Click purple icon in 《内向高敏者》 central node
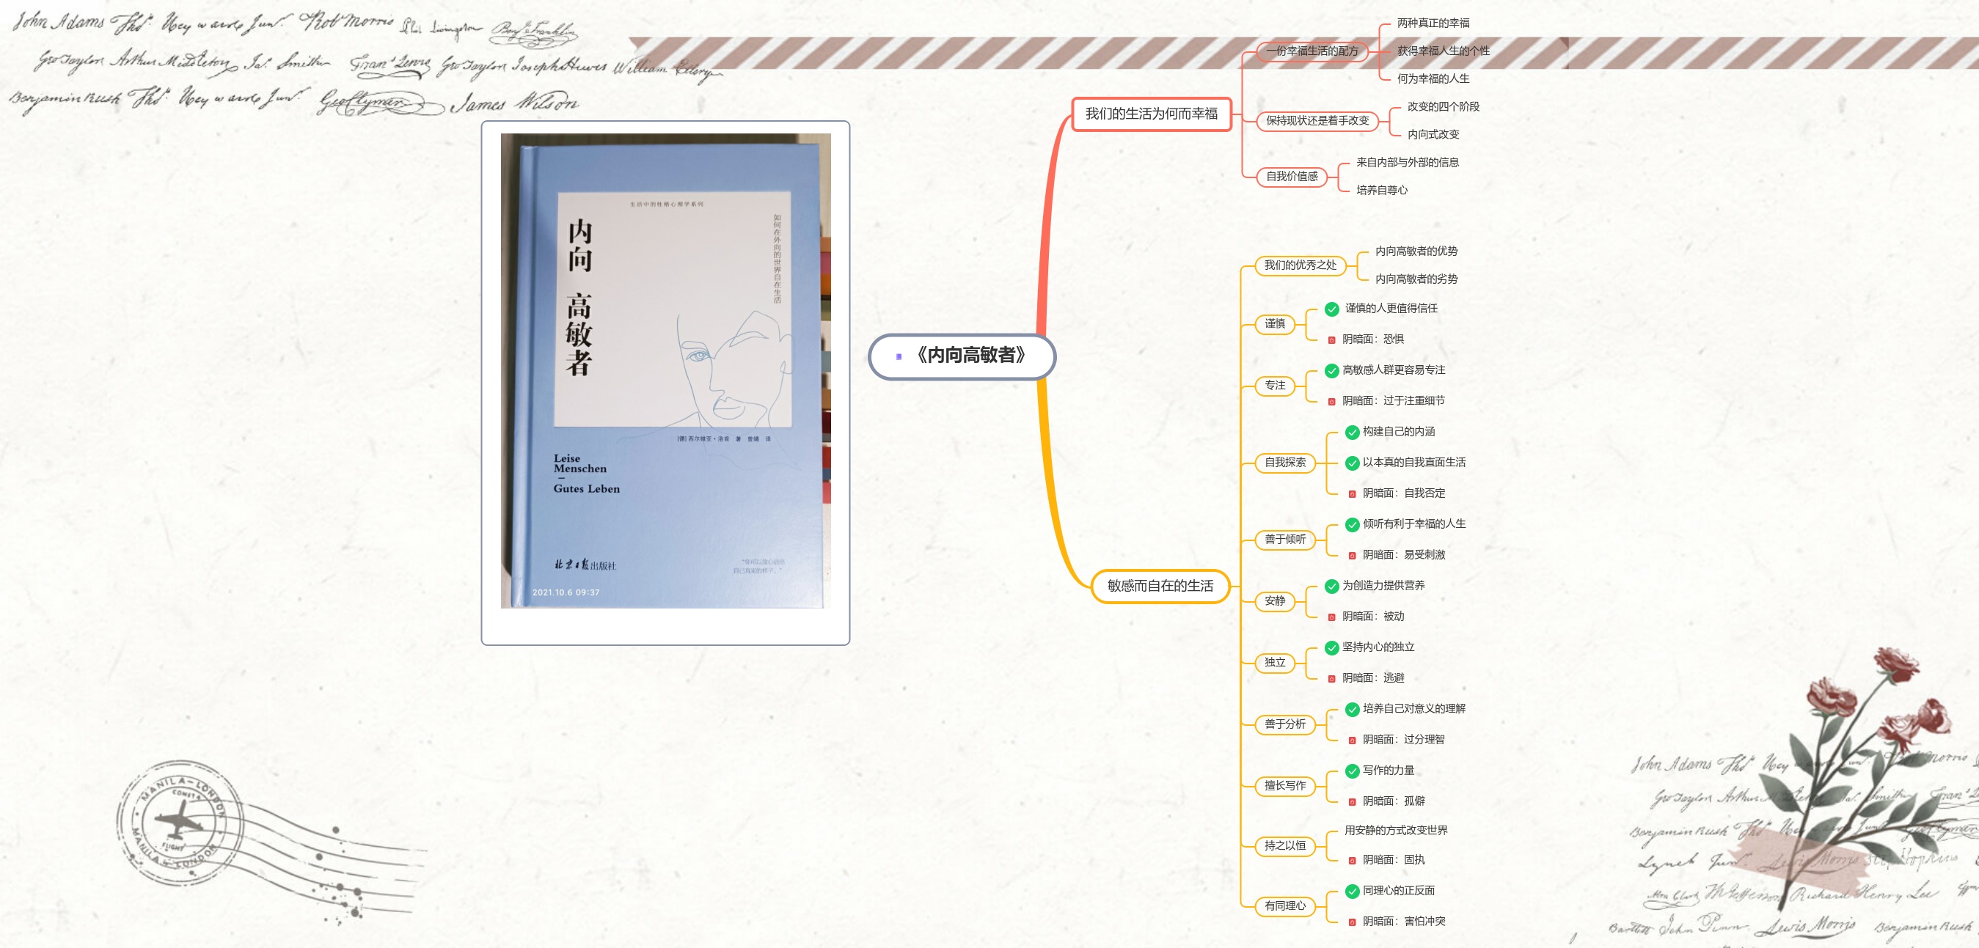 tap(898, 356)
